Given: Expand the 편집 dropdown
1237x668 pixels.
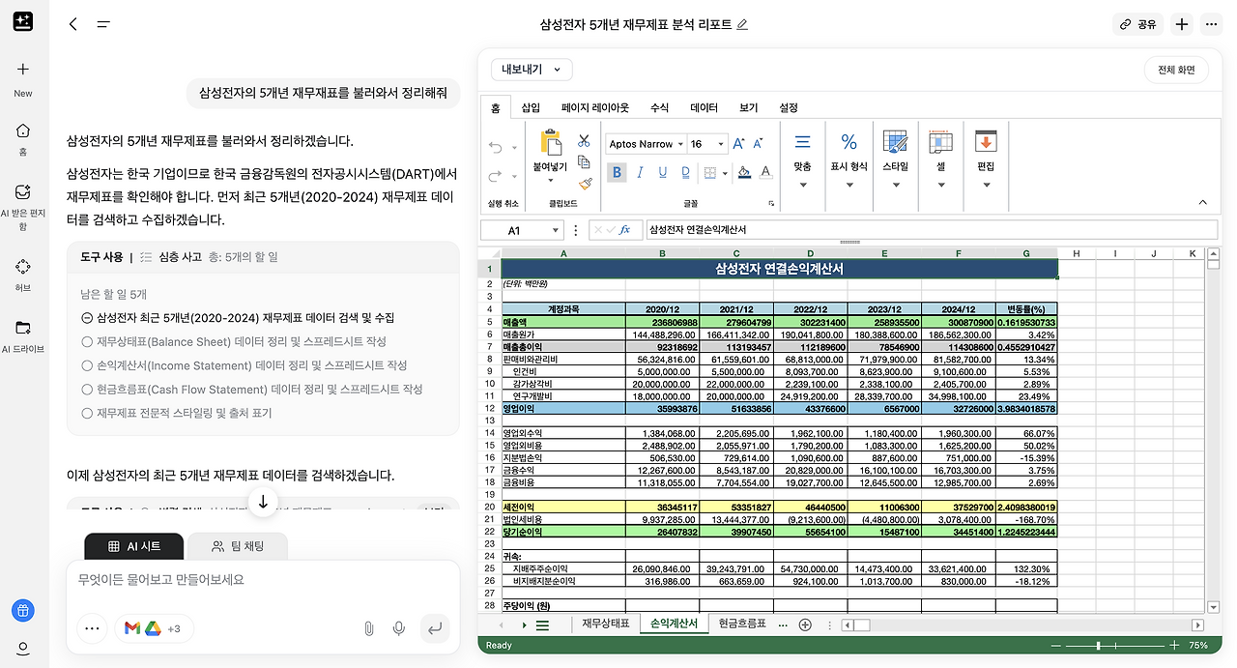Looking at the screenshot, I should point(986,184).
